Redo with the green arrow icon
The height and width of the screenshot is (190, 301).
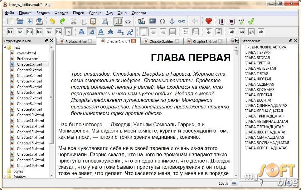coord(62,21)
